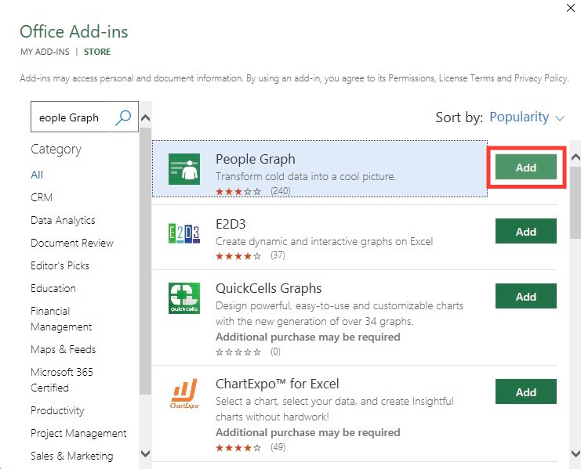Click the results list scroll-down arrow

[x=576, y=453]
